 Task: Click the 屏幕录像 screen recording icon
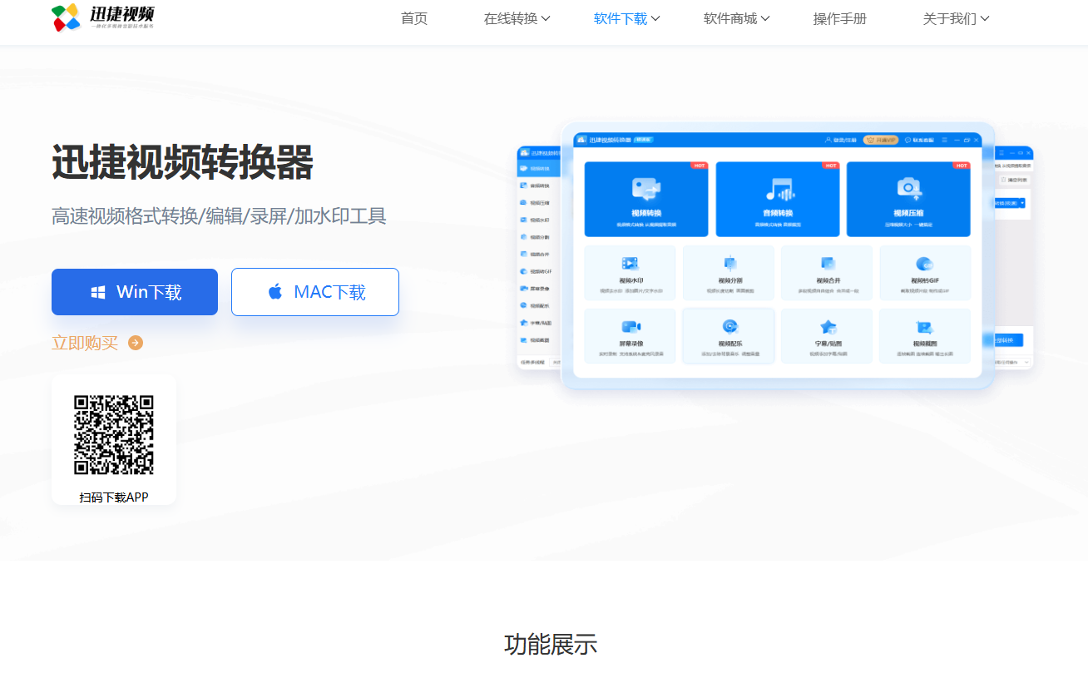tap(631, 327)
